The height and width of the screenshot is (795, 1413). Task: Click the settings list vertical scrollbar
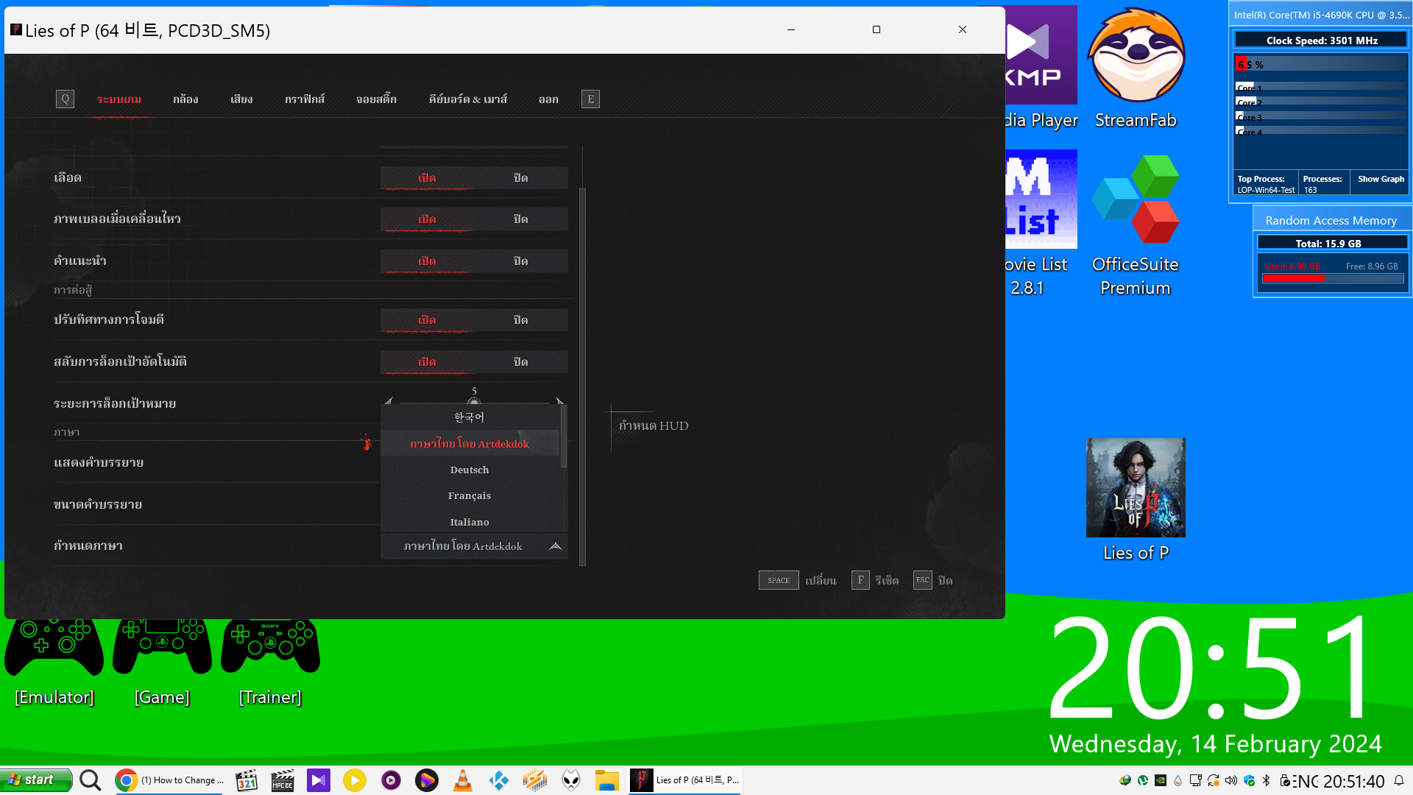[x=582, y=376]
